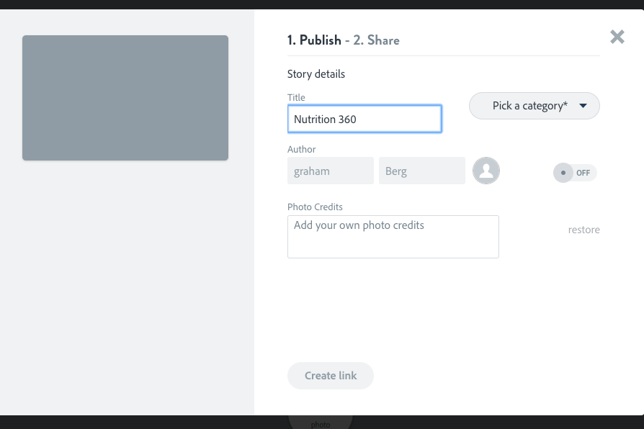Focus the Title field containing Nutrition 360
The width and height of the screenshot is (644, 429).
pyautogui.click(x=365, y=119)
